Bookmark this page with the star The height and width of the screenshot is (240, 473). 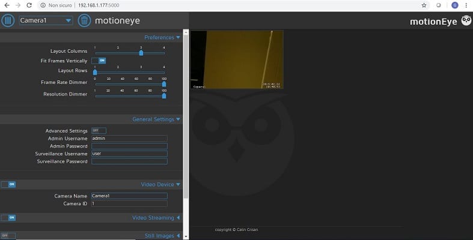[424, 5]
